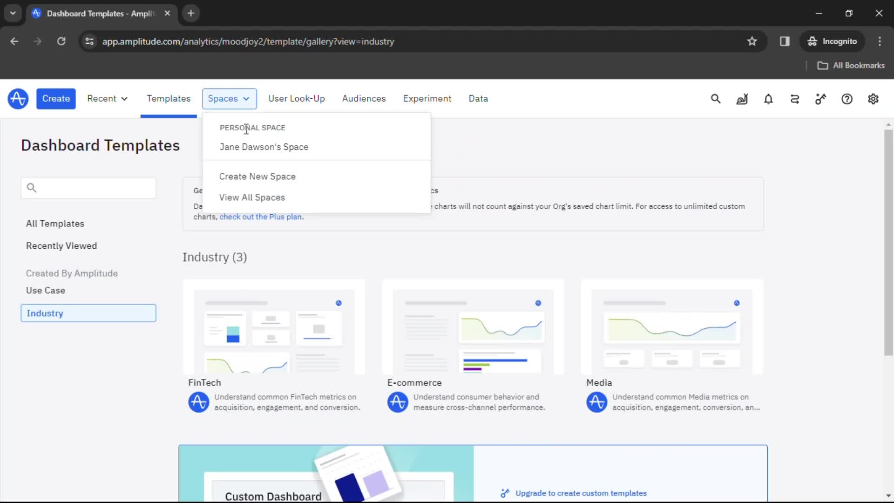The height and width of the screenshot is (503, 894).
Task: Open the help question mark icon
Action: click(847, 99)
